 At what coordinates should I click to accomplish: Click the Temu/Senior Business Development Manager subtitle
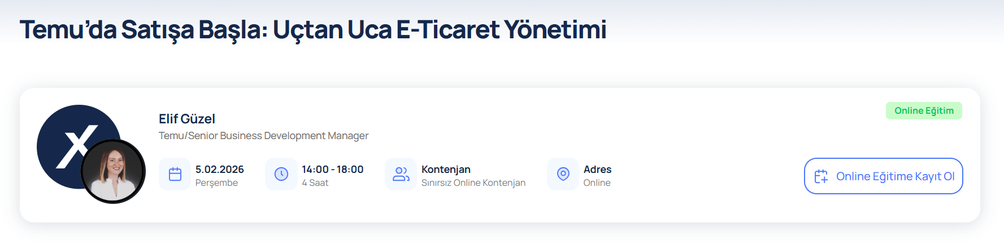(263, 136)
